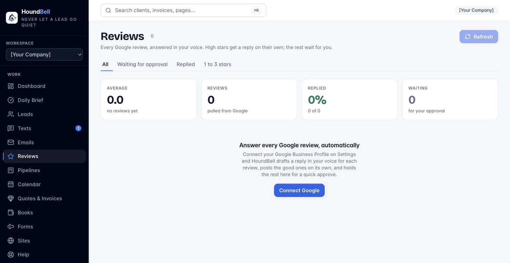Click 'Answer every Google review, automatically' heading
The image size is (510, 263).
(x=299, y=145)
